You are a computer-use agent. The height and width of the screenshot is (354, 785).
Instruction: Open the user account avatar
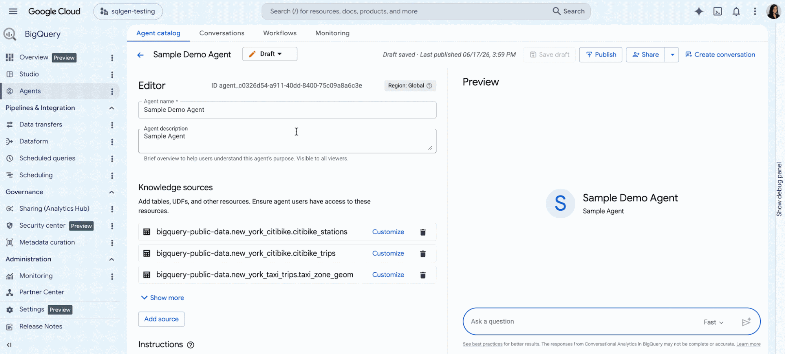[774, 11]
